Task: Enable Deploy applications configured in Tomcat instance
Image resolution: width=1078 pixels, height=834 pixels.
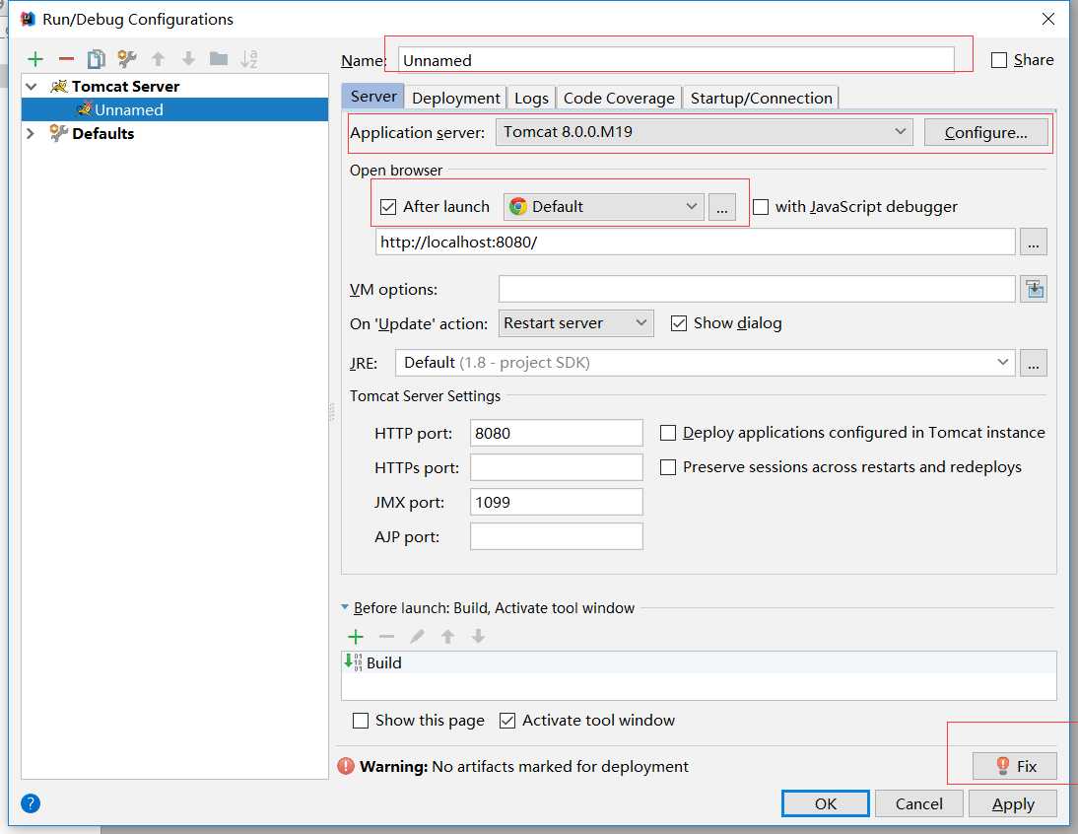Action: pyautogui.click(x=667, y=433)
